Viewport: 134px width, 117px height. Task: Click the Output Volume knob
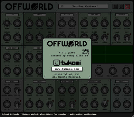click(127, 23)
